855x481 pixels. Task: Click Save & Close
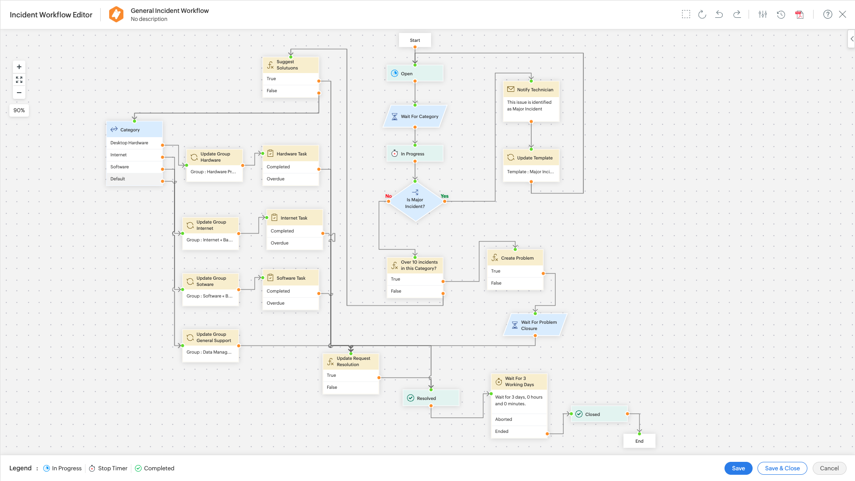coord(782,468)
